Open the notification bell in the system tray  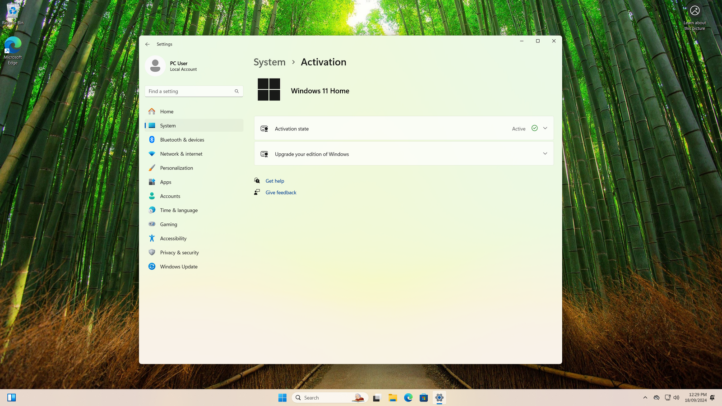pyautogui.click(x=713, y=397)
